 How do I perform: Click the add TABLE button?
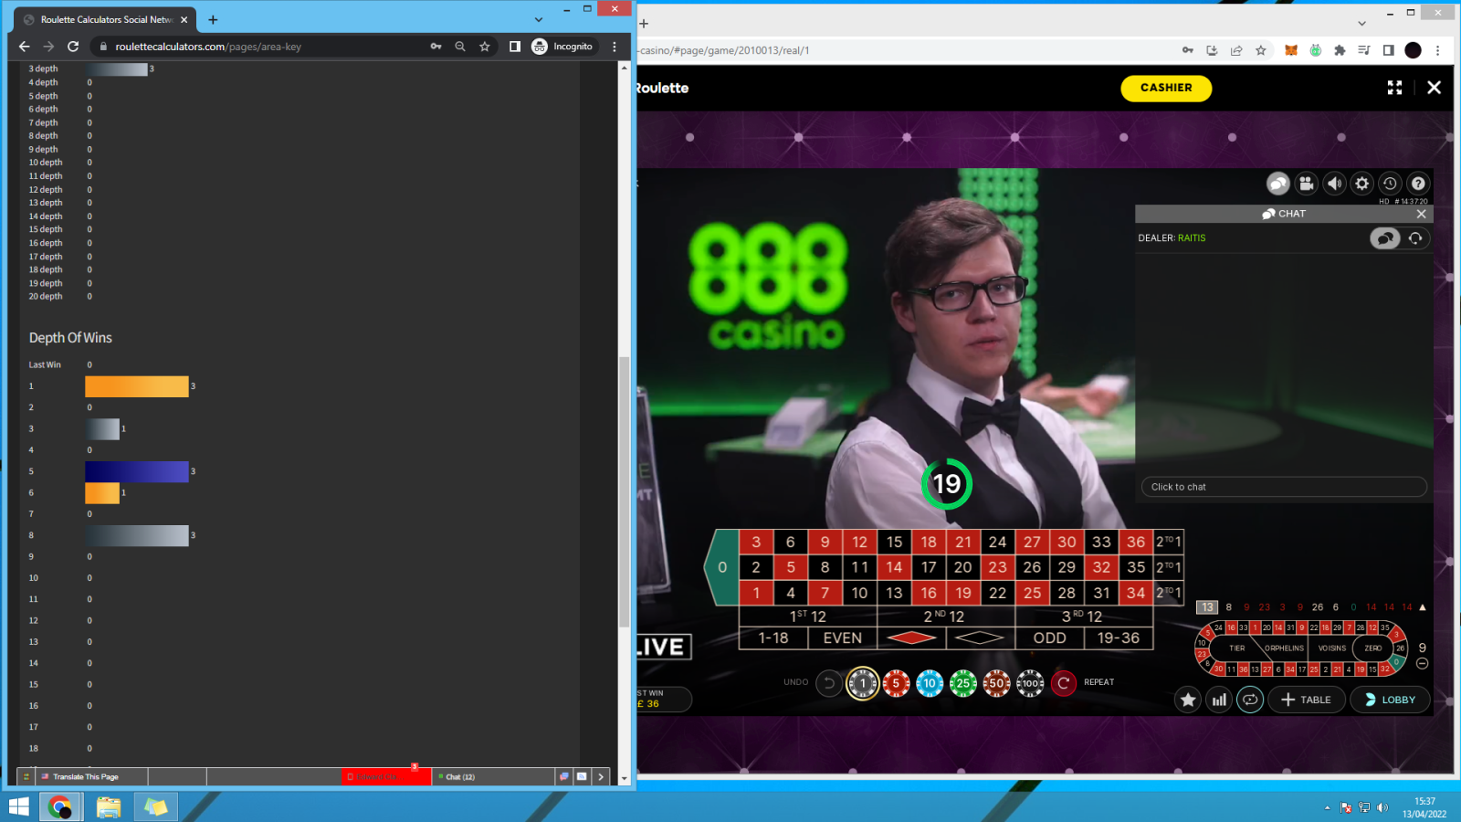pyautogui.click(x=1307, y=700)
